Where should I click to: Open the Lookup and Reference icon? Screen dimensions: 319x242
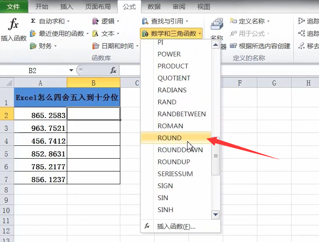coord(145,21)
